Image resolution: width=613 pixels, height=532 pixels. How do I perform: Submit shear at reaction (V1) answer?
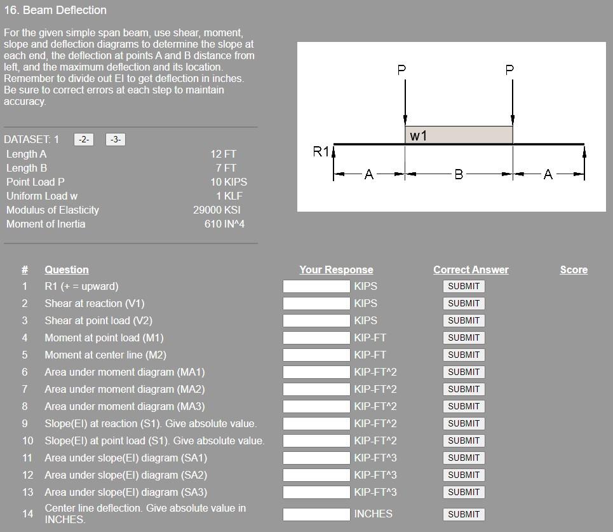tap(464, 303)
